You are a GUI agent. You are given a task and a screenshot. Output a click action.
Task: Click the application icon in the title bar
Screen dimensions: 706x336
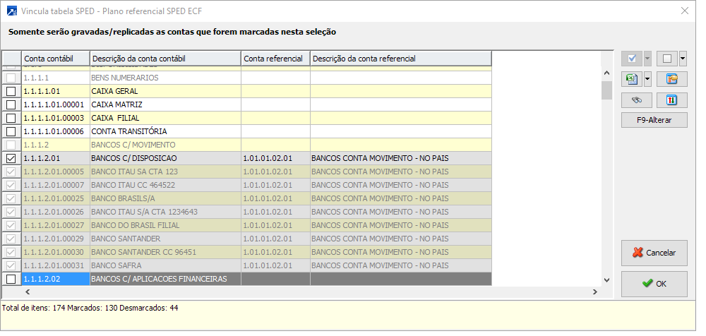[13, 11]
